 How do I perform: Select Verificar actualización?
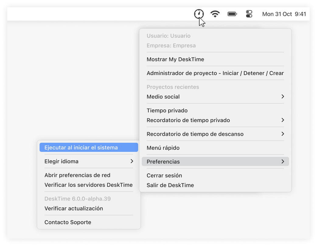click(89, 208)
